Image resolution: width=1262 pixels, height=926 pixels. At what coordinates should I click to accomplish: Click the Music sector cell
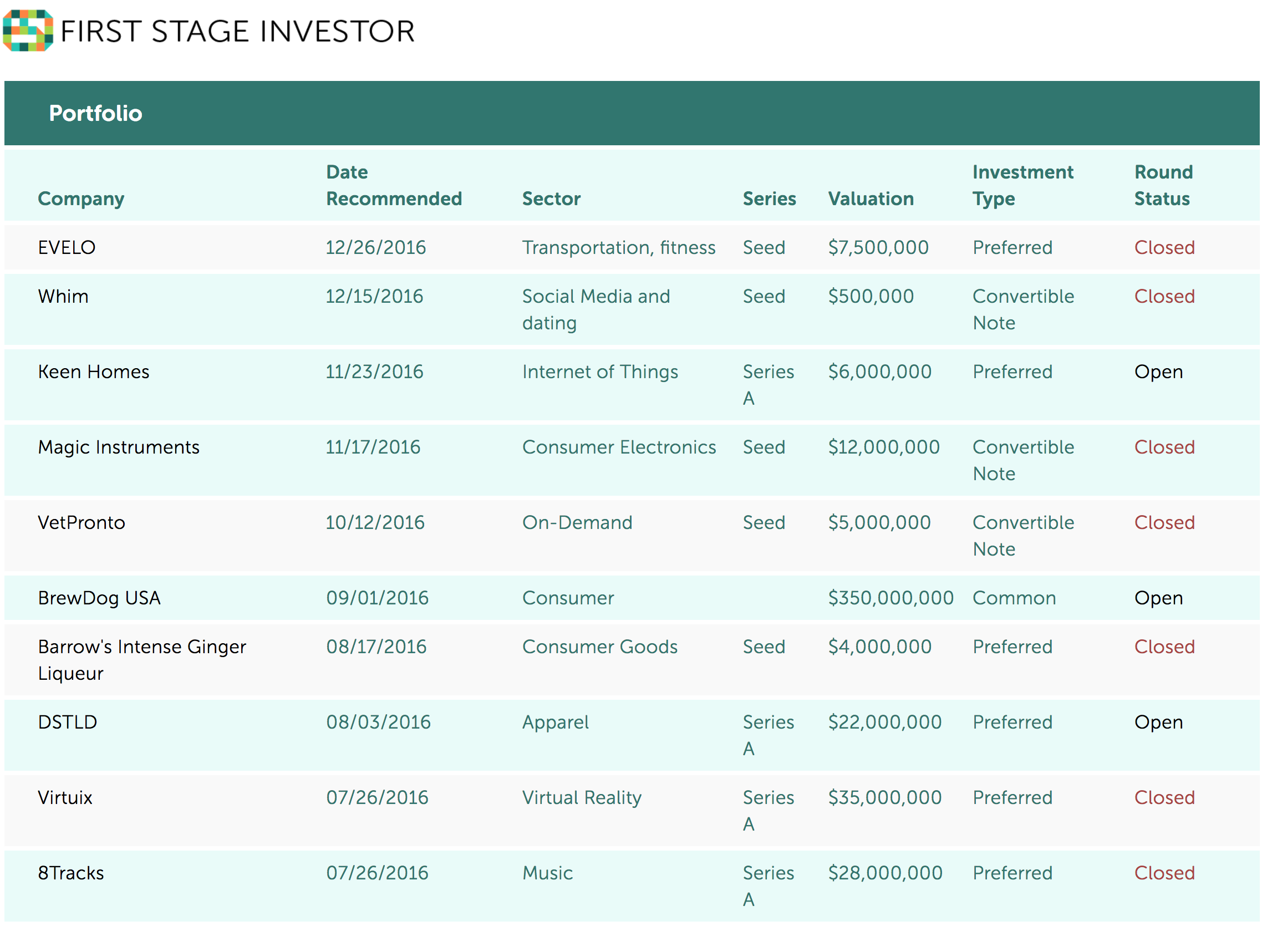pyautogui.click(x=547, y=873)
